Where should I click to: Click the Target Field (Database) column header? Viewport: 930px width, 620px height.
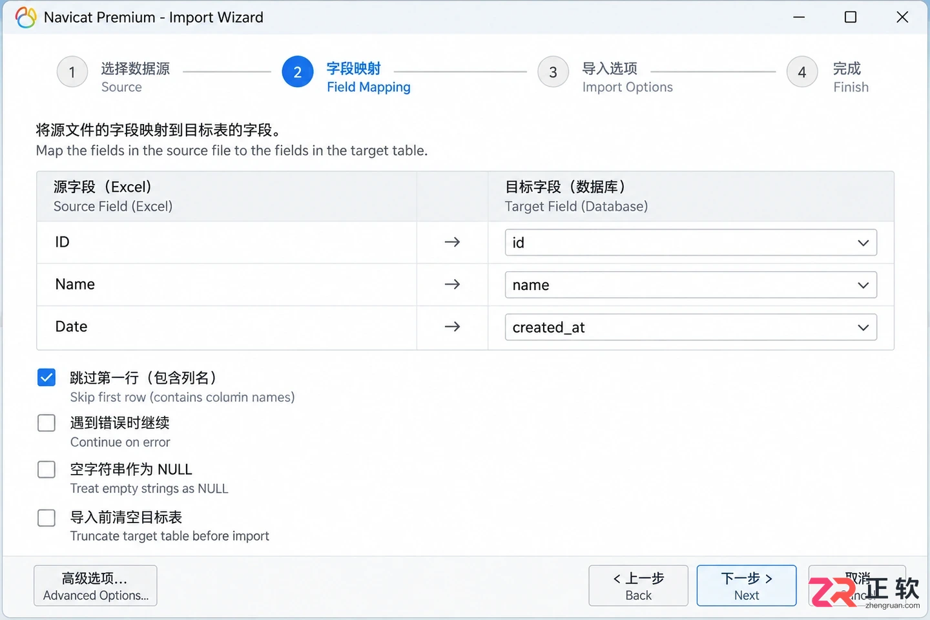pyautogui.click(x=690, y=196)
